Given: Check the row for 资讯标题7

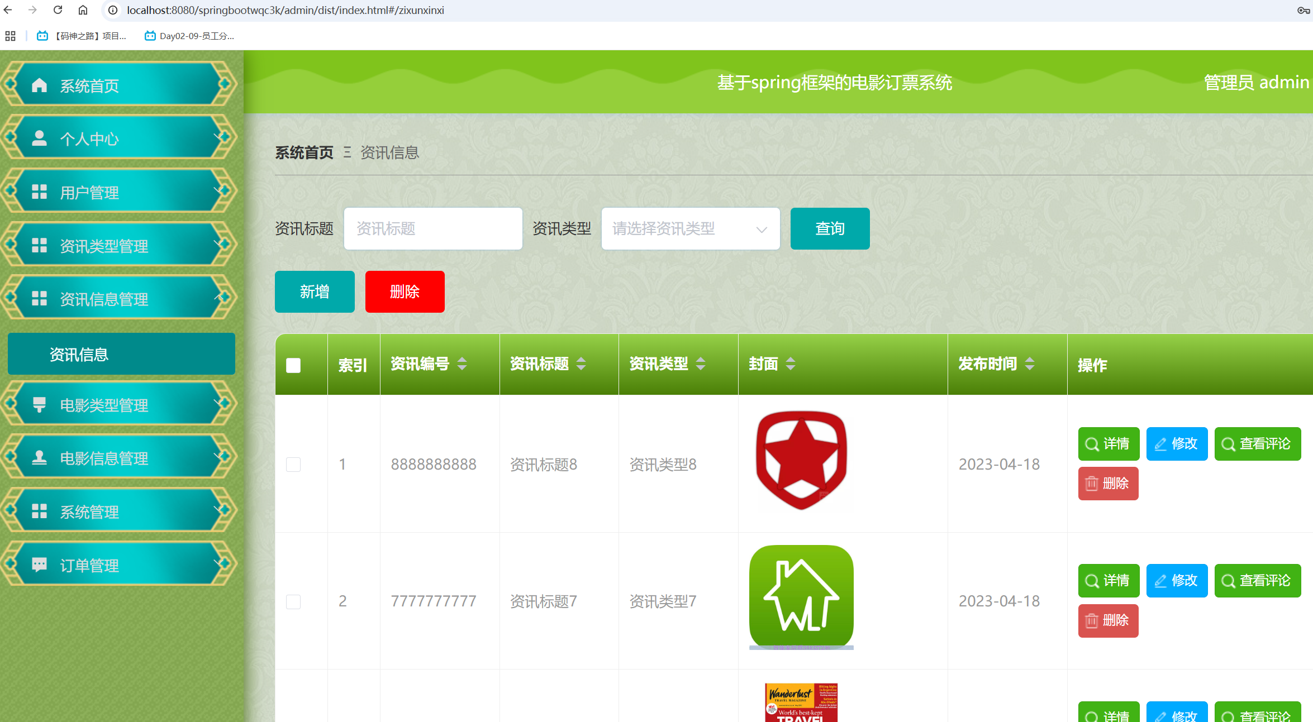Looking at the screenshot, I should click(x=293, y=601).
